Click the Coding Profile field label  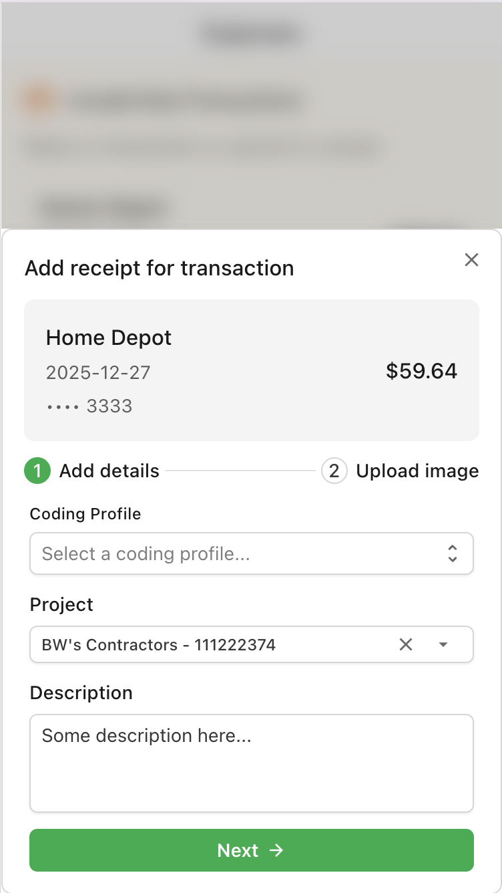pos(85,514)
